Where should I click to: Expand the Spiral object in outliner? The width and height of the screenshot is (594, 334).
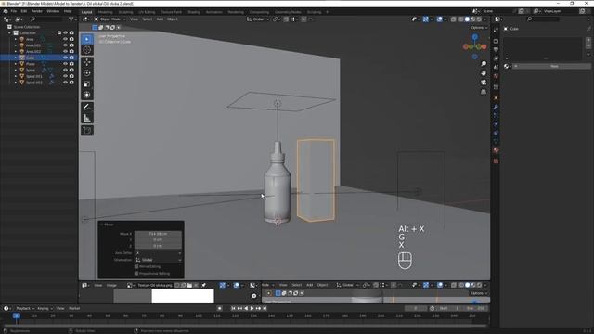[16, 71]
